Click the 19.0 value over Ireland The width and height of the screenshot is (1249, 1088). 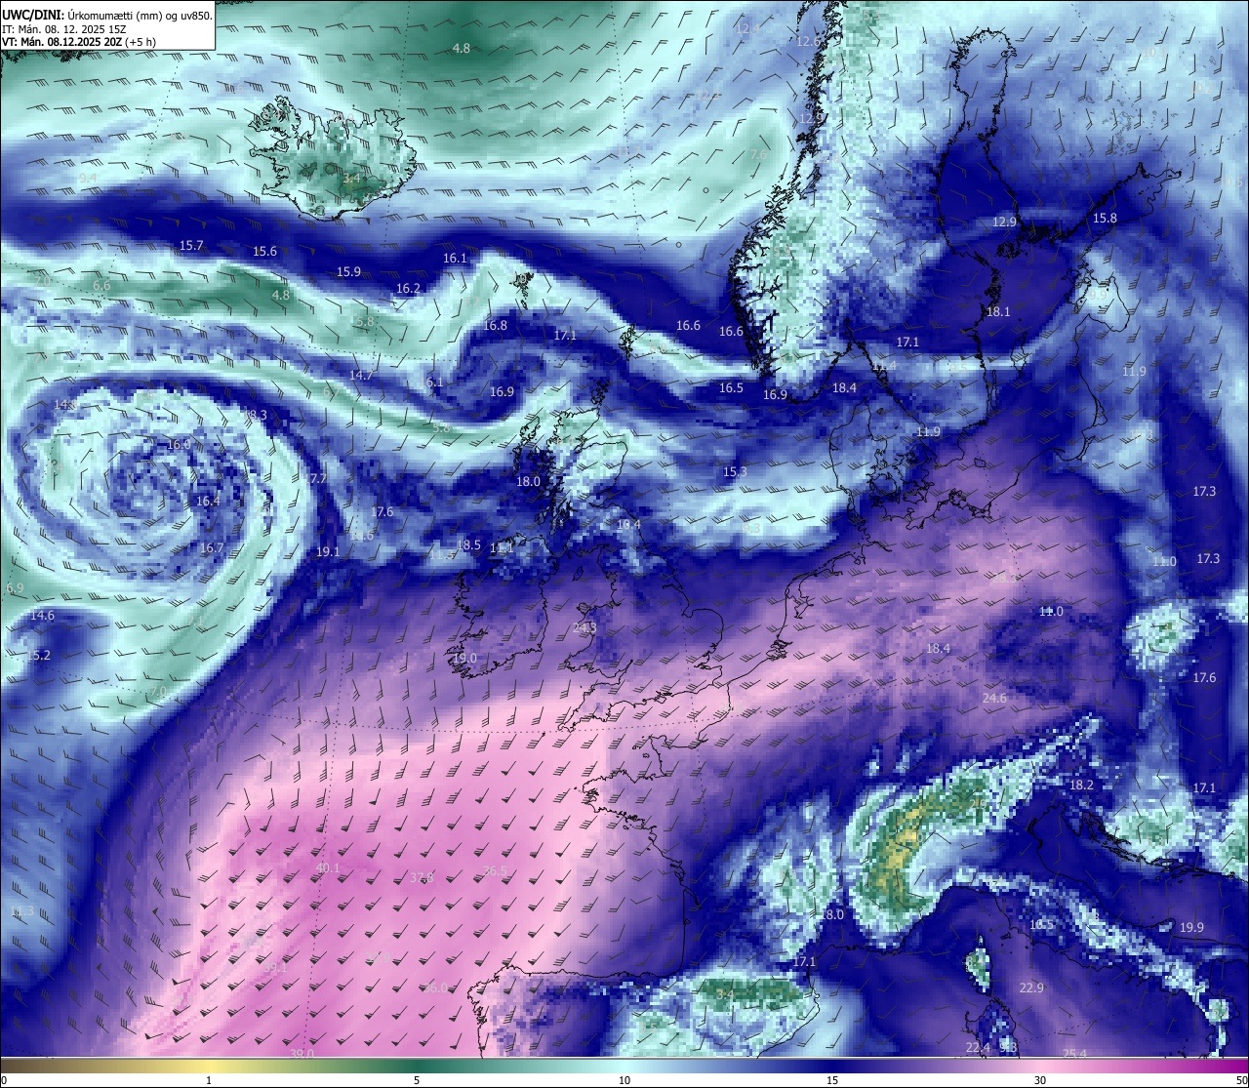coord(464,659)
